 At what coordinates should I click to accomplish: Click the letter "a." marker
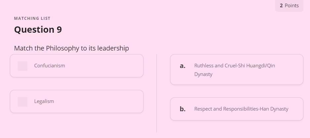(183, 66)
